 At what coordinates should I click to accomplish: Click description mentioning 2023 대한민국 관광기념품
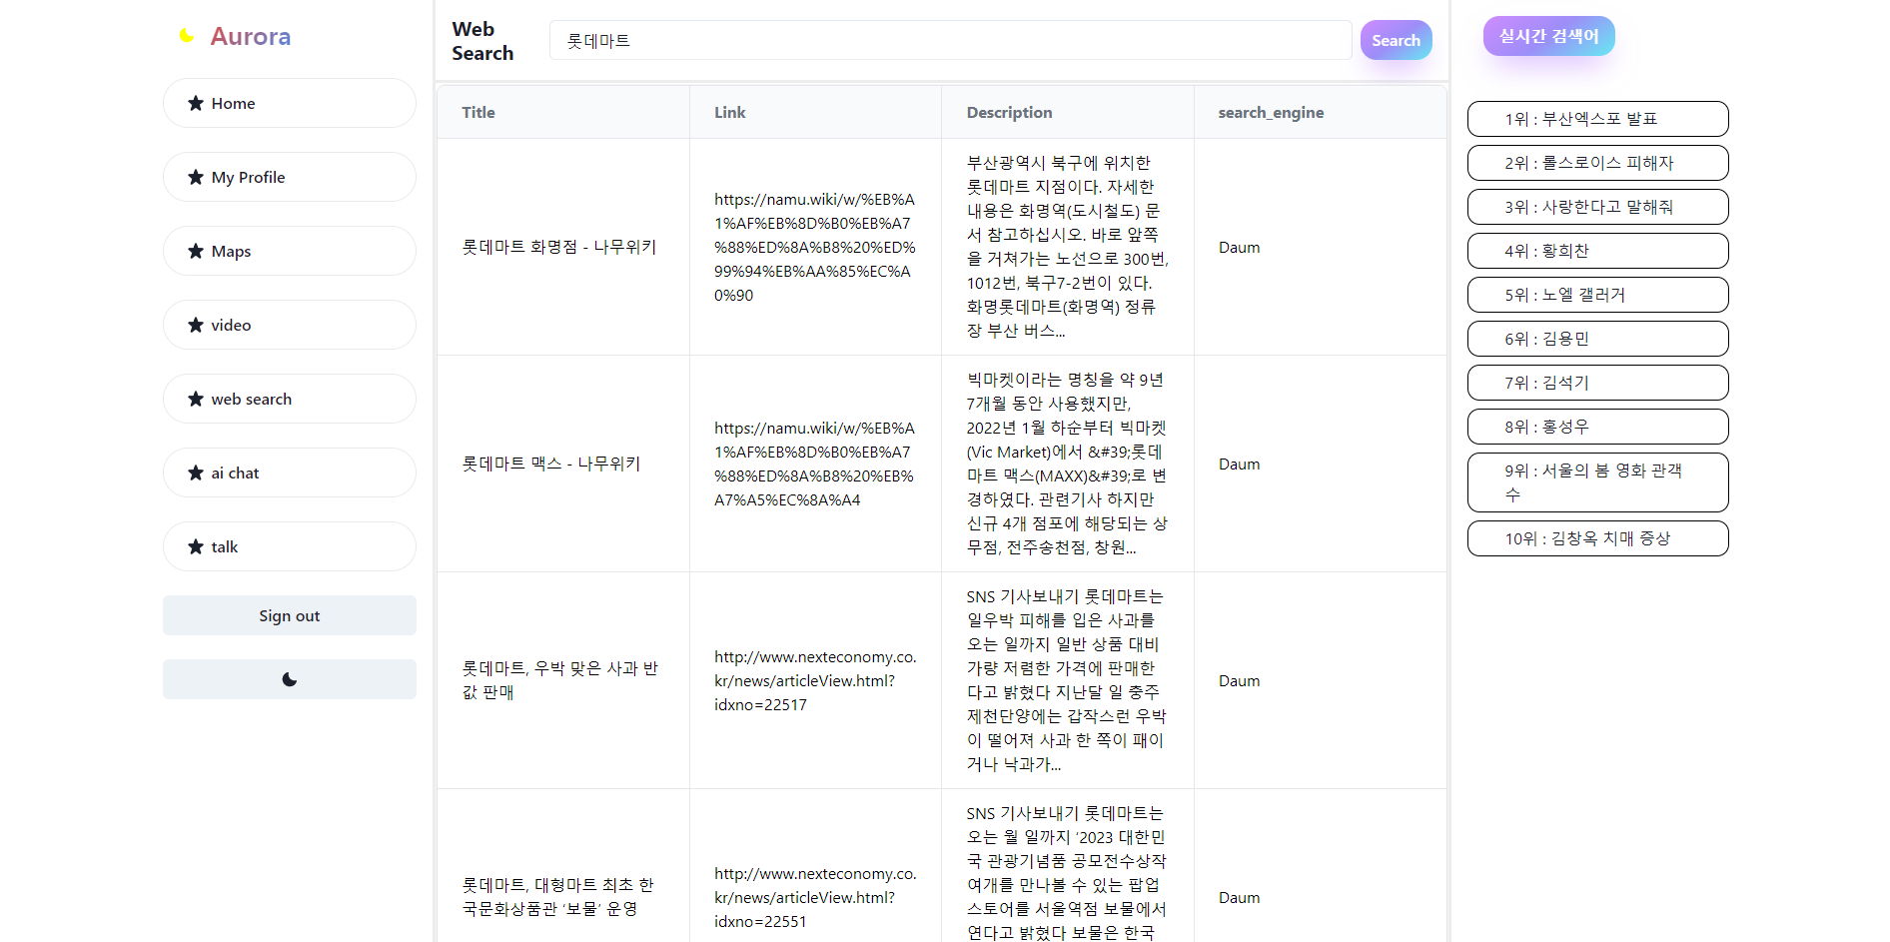[x=1067, y=873]
